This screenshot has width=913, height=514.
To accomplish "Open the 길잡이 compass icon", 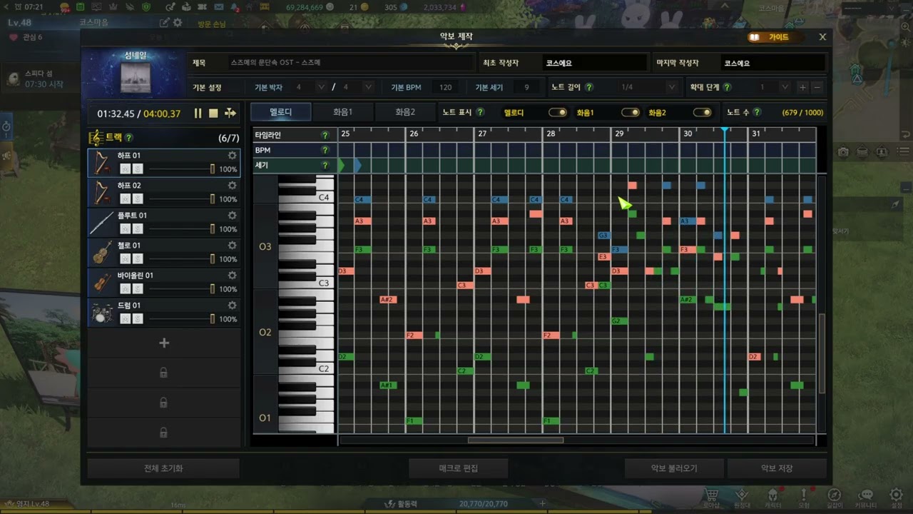I will 834,495.
